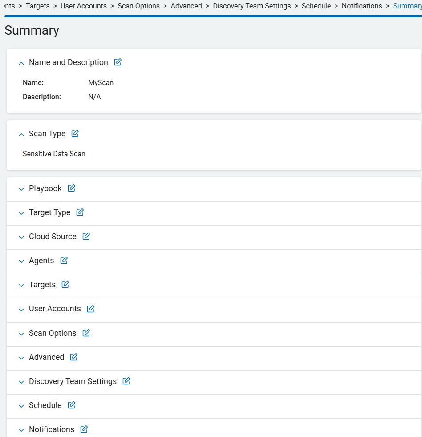Open Playbook edit pencil icon
Screen dimensions: 422x437
click(x=72, y=188)
